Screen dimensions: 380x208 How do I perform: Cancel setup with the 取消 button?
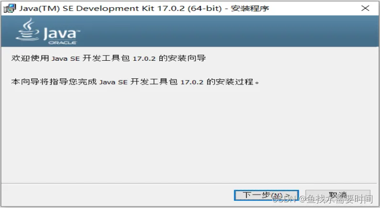pos(337,195)
